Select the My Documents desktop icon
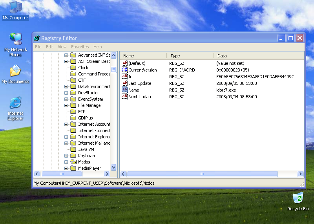Image resolution: width=314 pixels, height=224 pixels. coord(15,74)
